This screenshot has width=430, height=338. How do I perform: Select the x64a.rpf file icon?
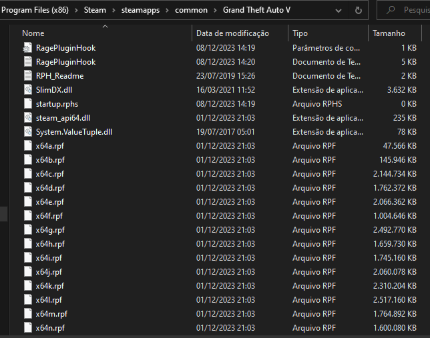[x=27, y=145]
